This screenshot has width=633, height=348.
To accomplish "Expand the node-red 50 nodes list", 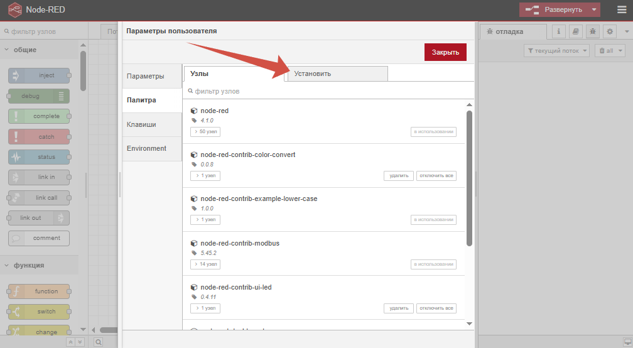I will click(205, 132).
